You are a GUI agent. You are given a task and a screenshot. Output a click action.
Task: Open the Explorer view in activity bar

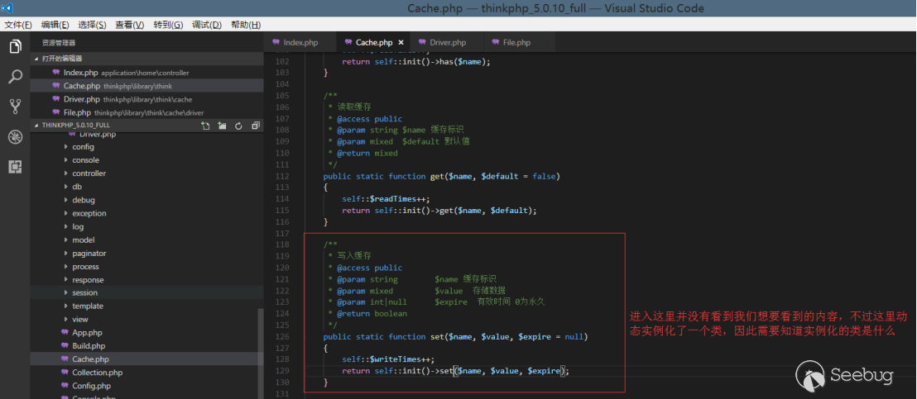tap(15, 46)
